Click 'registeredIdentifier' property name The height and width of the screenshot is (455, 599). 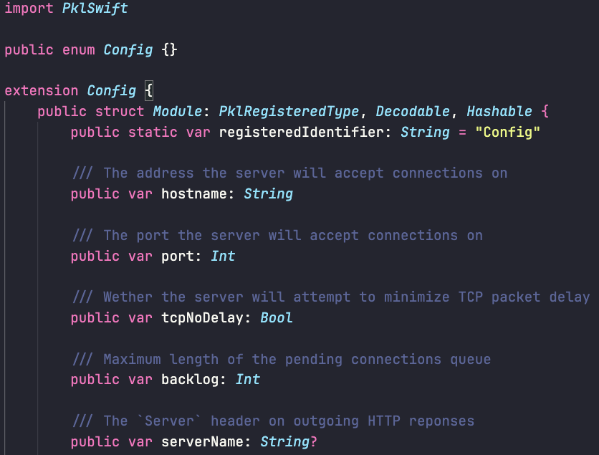(301, 133)
